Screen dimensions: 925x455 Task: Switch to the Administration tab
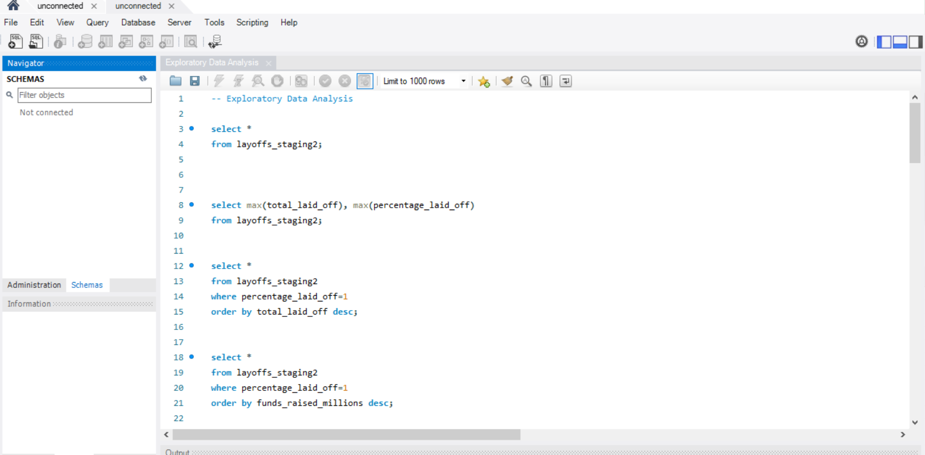coord(34,285)
